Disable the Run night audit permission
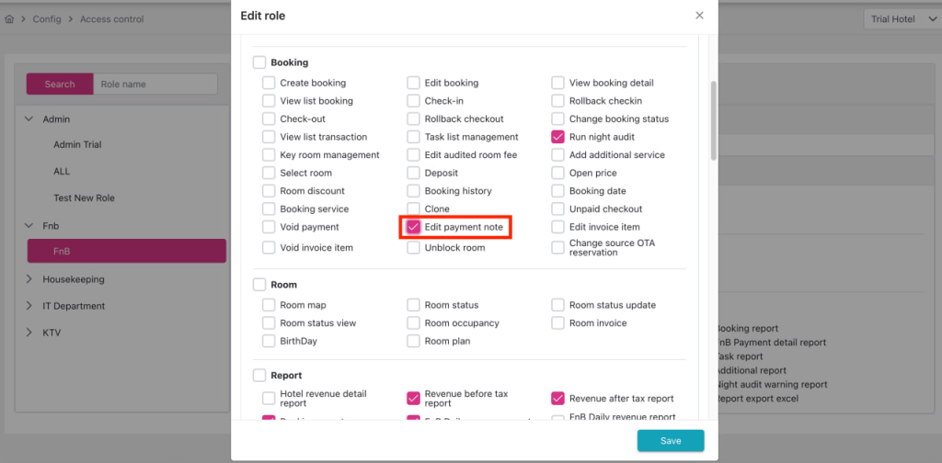This screenshot has width=942, height=463. (x=557, y=137)
